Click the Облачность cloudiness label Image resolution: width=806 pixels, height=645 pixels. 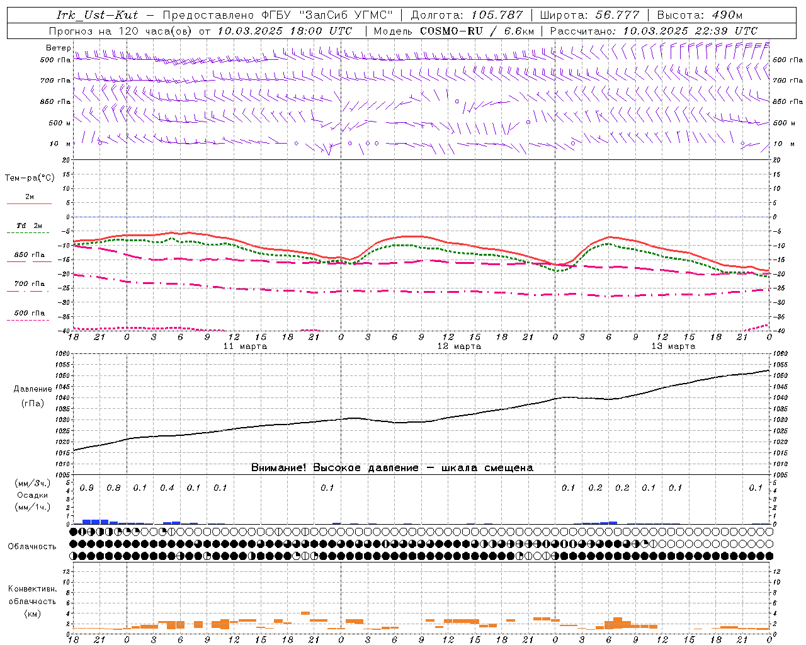click(32, 547)
